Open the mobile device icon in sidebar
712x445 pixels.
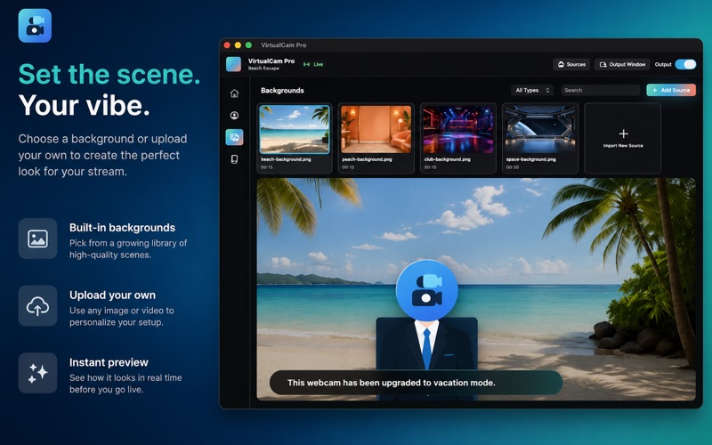(234, 159)
